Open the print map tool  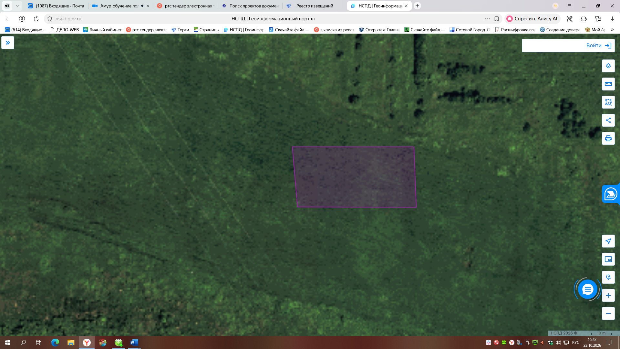click(x=608, y=138)
